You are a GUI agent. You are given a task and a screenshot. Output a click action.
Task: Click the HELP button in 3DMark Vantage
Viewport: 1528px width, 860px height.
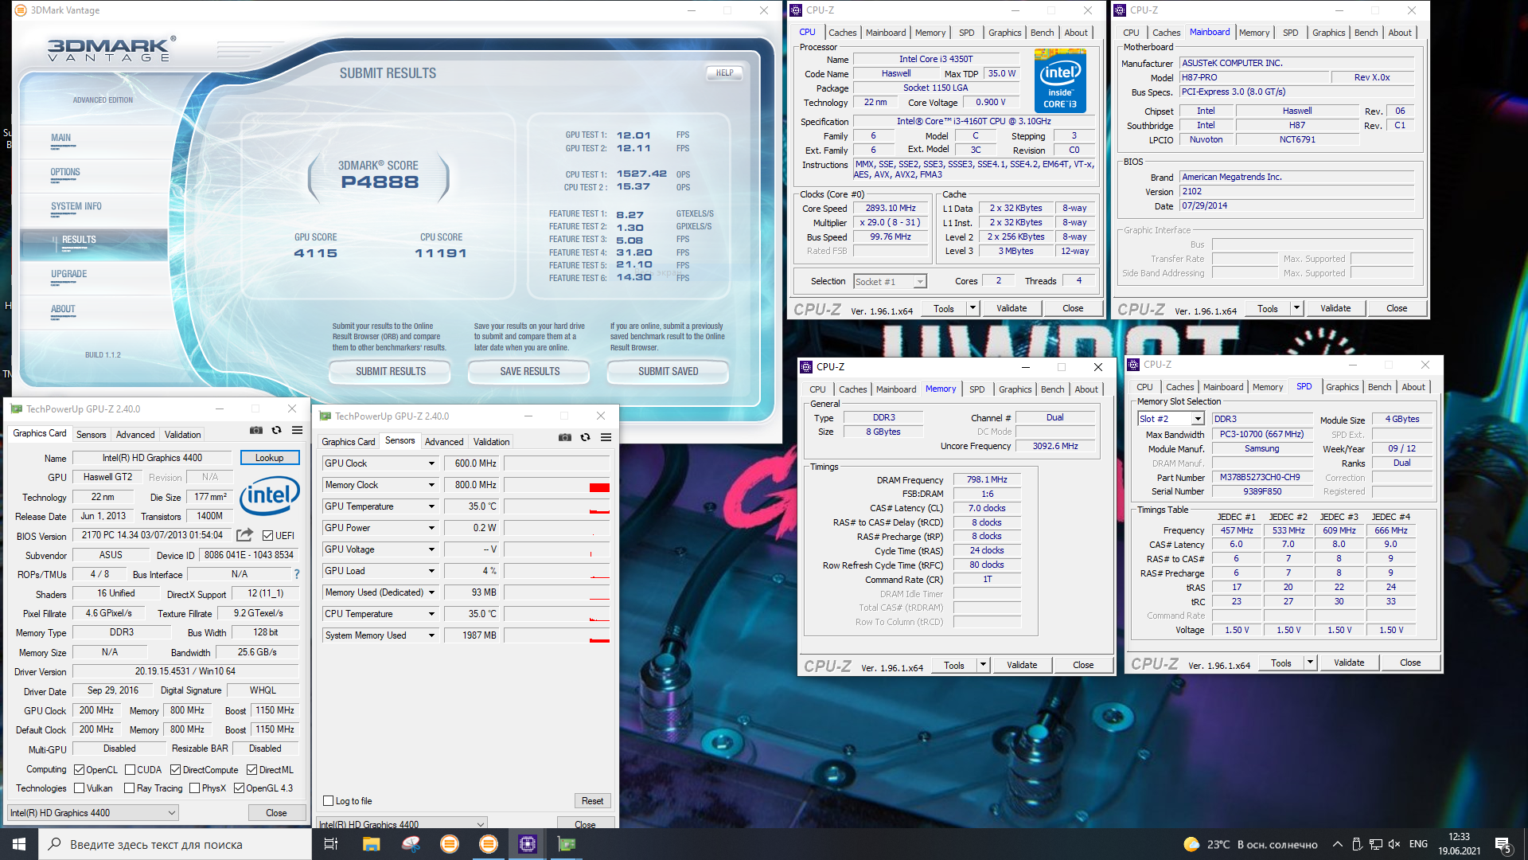(x=724, y=72)
